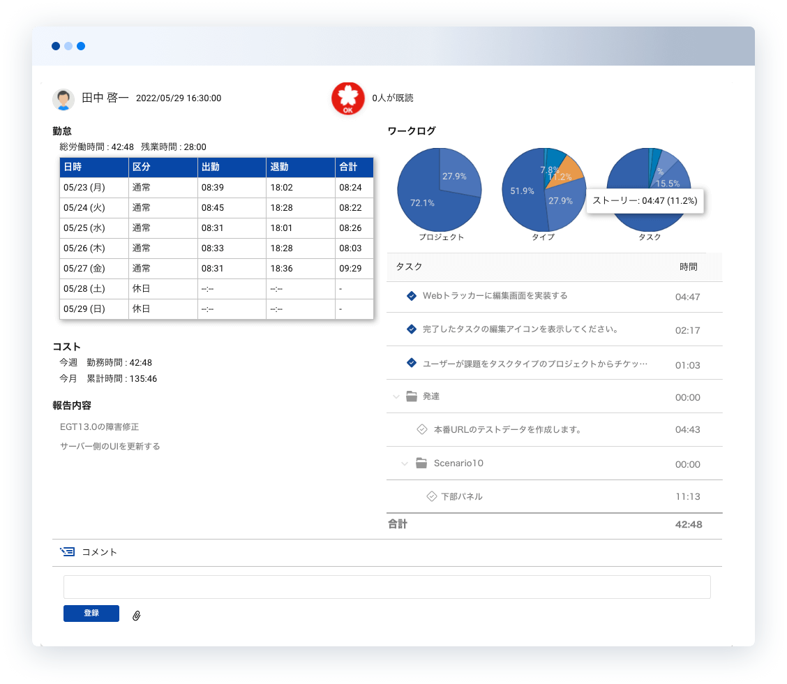
Task: Click into the comment input field
Action: tap(387, 587)
